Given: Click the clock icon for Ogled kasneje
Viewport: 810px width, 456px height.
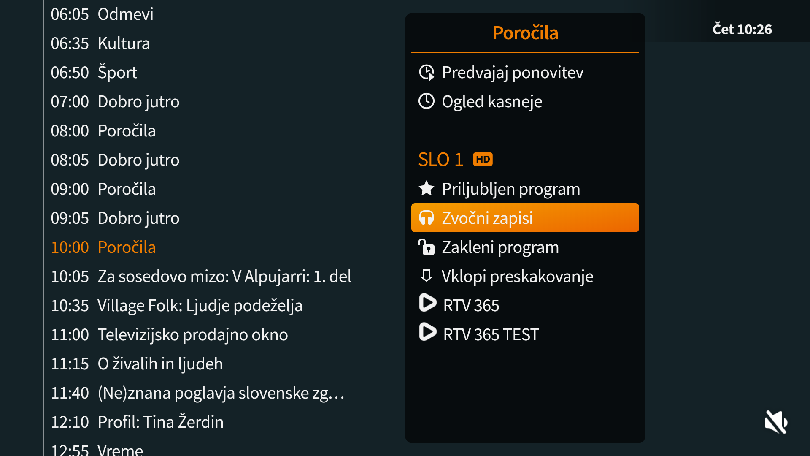Looking at the screenshot, I should [427, 101].
